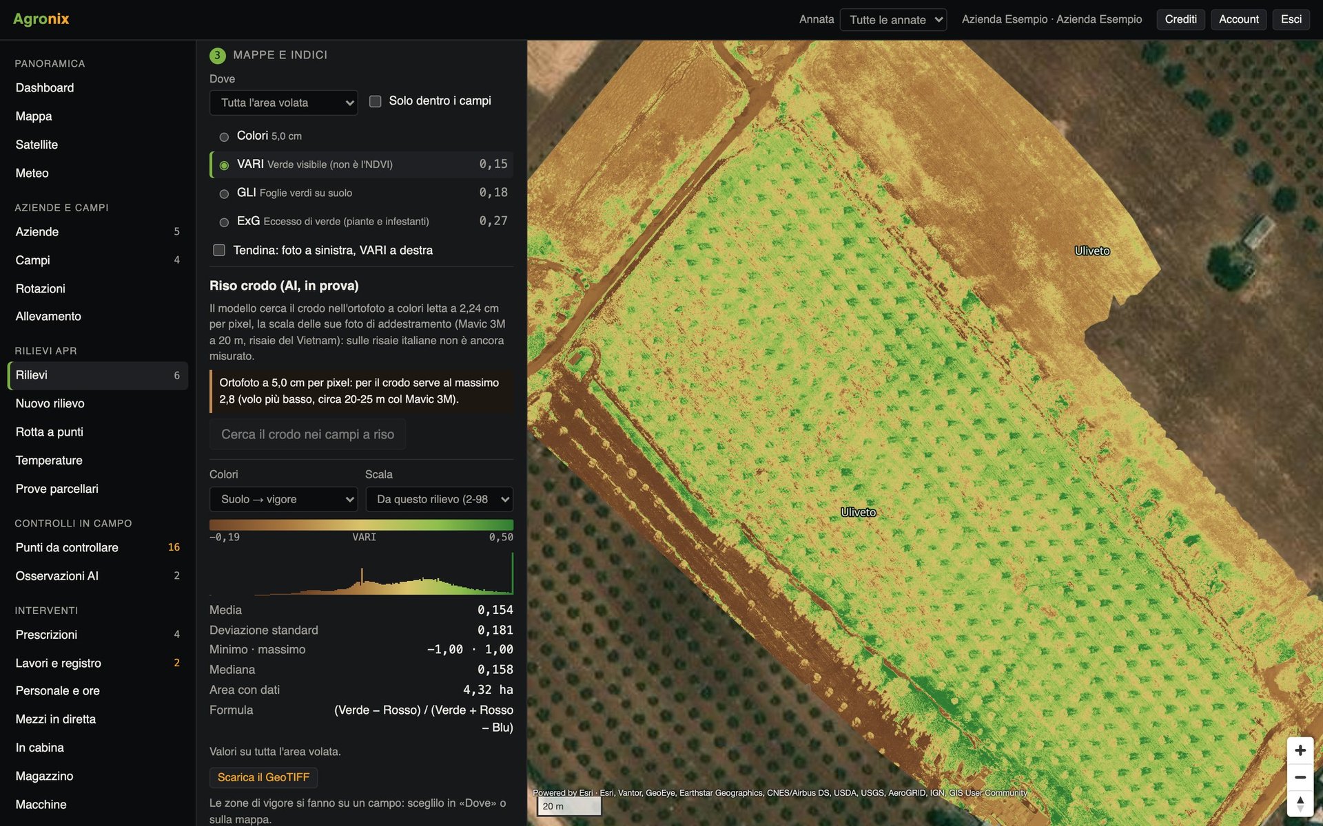1323x826 pixels.
Task: Click the VARI color gradient scale bar
Action: tap(361, 525)
